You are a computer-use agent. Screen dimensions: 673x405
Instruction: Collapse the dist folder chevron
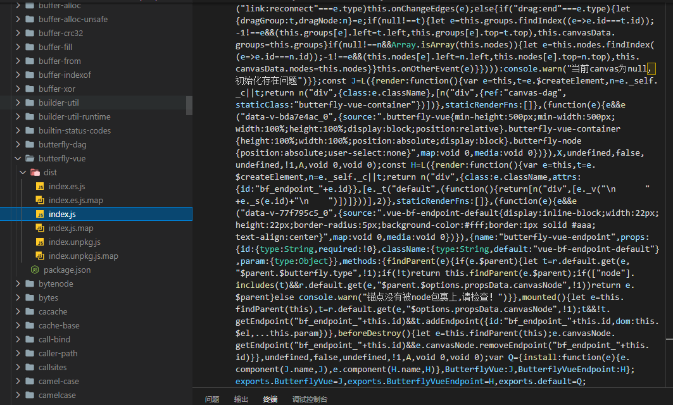point(23,173)
